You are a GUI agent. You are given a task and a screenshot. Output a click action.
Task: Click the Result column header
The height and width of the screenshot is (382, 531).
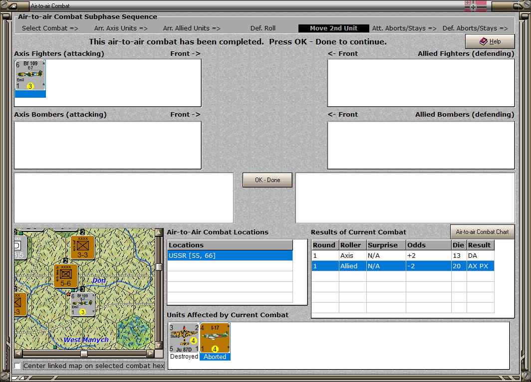coord(480,245)
